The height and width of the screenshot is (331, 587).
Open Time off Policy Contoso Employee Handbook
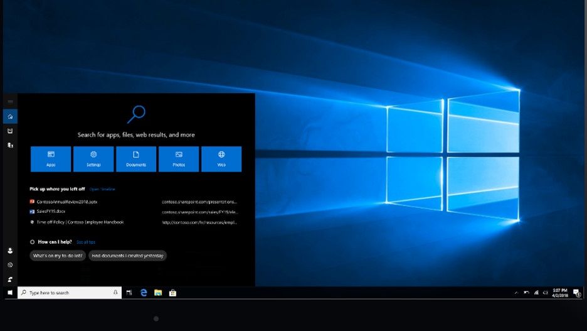[80, 222]
